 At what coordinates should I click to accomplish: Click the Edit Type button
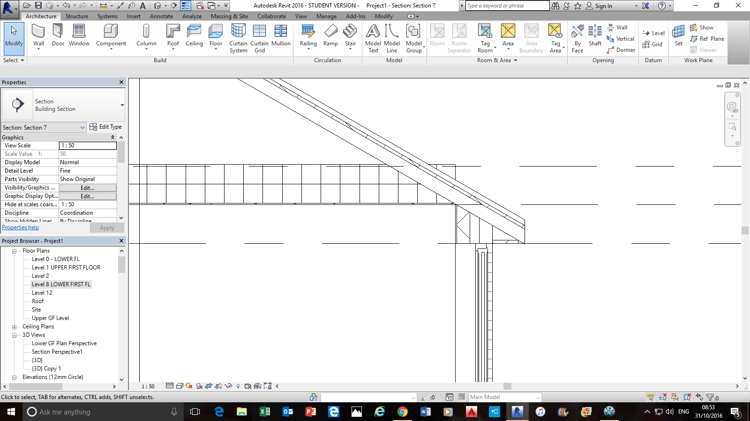click(x=105, y=127)
